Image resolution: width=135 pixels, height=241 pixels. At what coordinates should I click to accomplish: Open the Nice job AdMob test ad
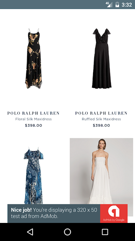(67, 214)
